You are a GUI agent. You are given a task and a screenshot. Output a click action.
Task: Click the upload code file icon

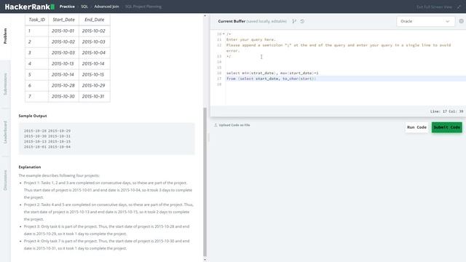click(216, 125)
